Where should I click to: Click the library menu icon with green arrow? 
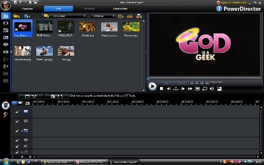(139, 16)
